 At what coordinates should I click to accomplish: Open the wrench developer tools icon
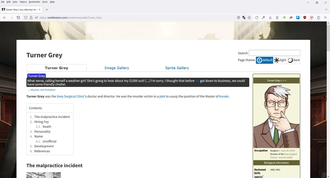coord(263,17)
